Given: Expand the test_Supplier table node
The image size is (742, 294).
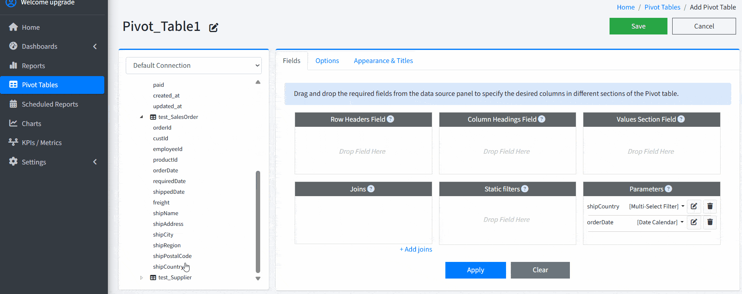Looking at the screenshot, I should 142,278.
